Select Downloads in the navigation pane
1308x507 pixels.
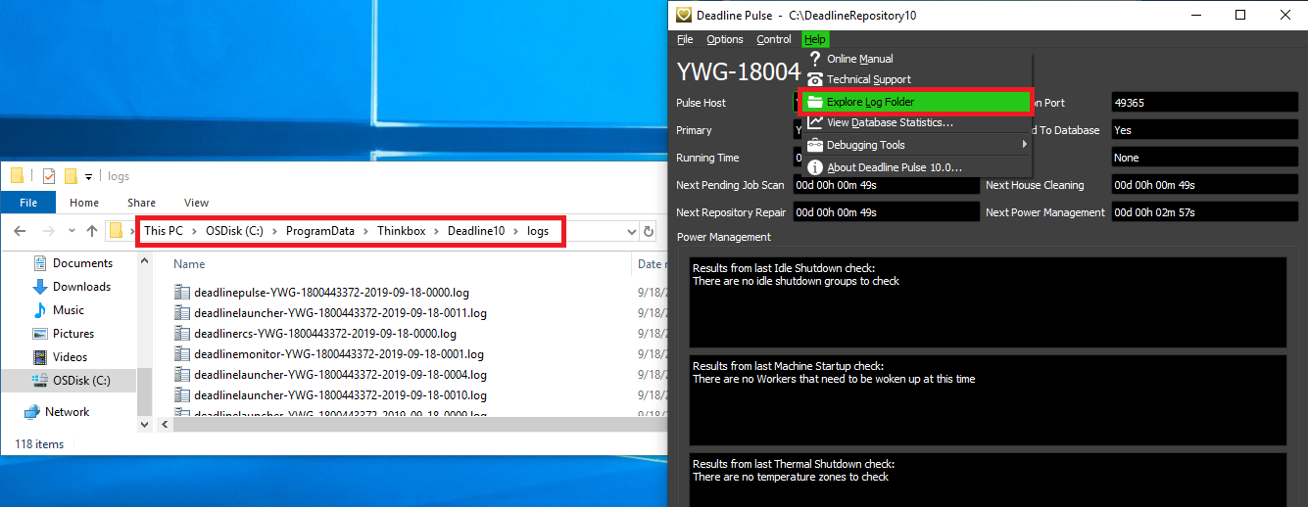81,287
